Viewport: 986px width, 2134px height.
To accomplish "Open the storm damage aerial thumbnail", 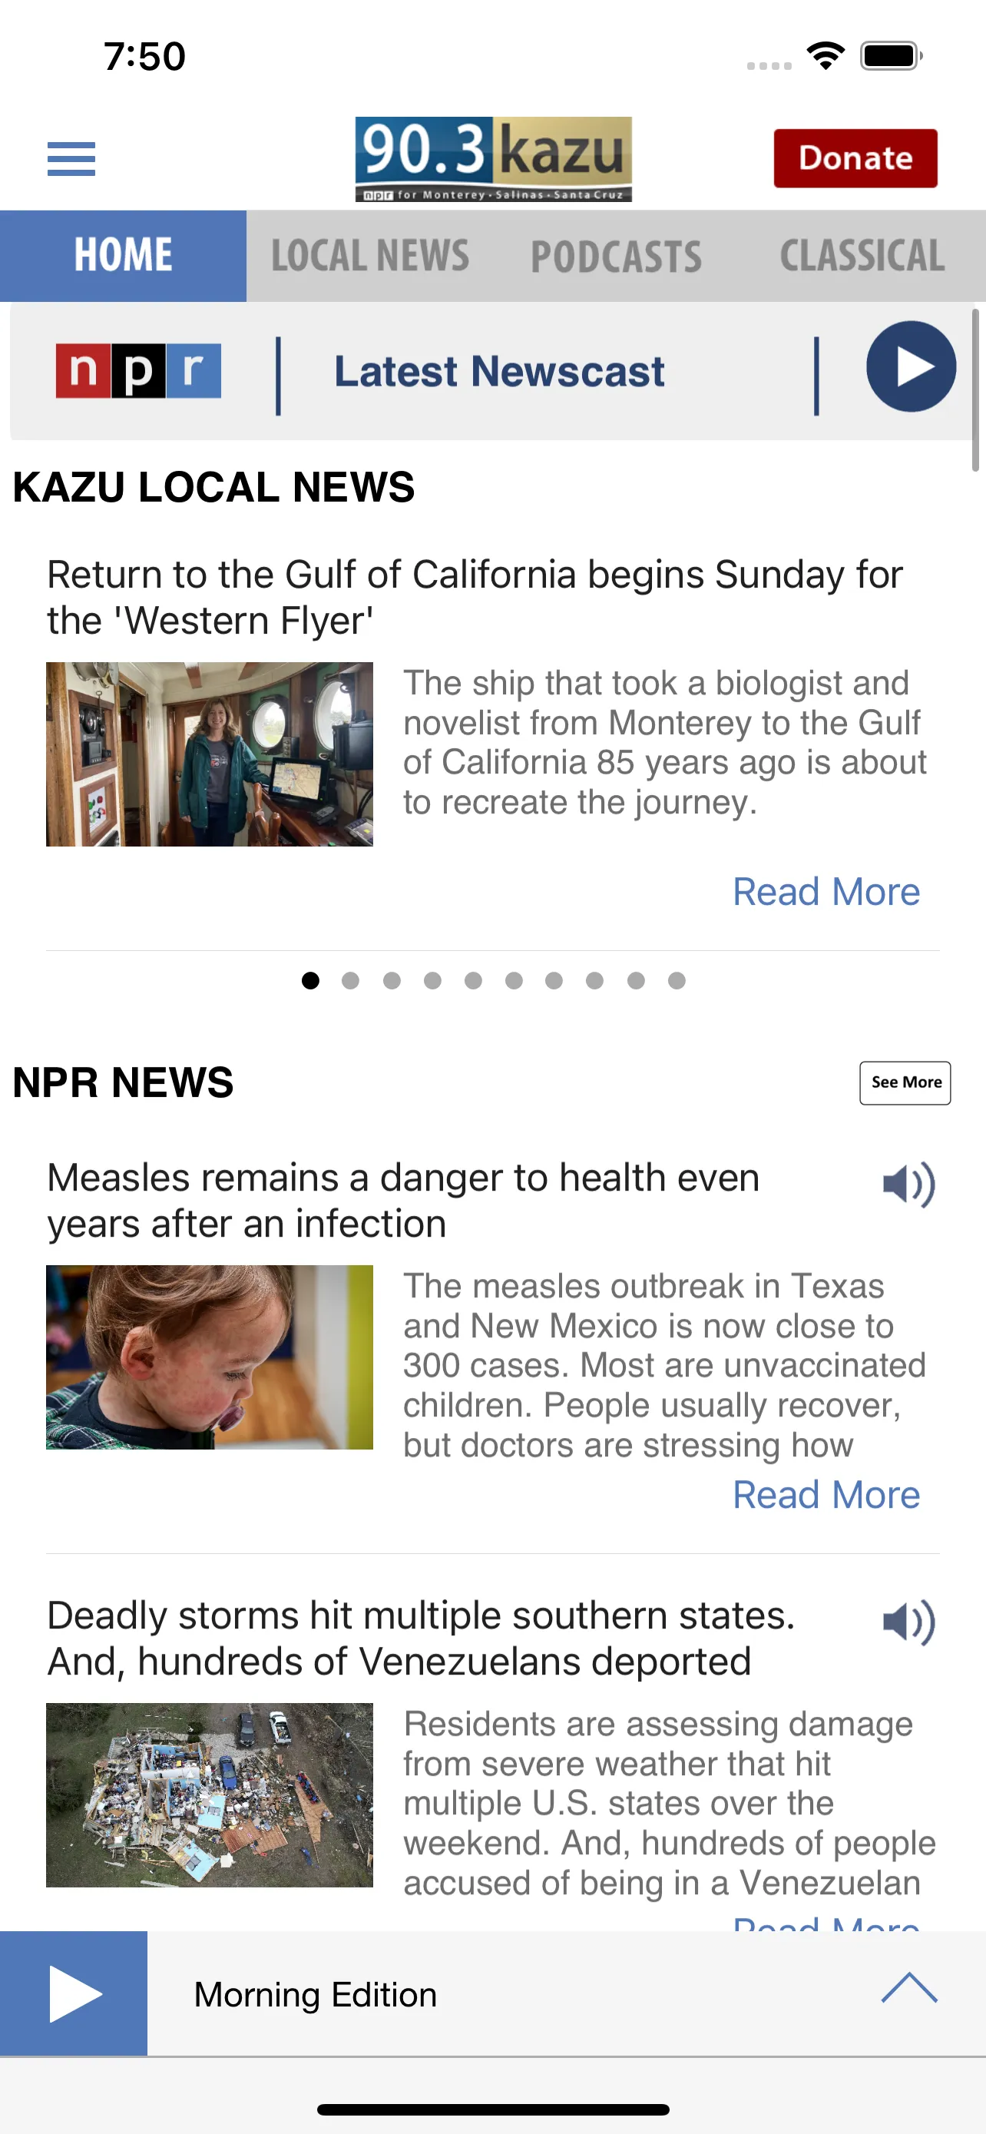I will tap(210, 1795).
